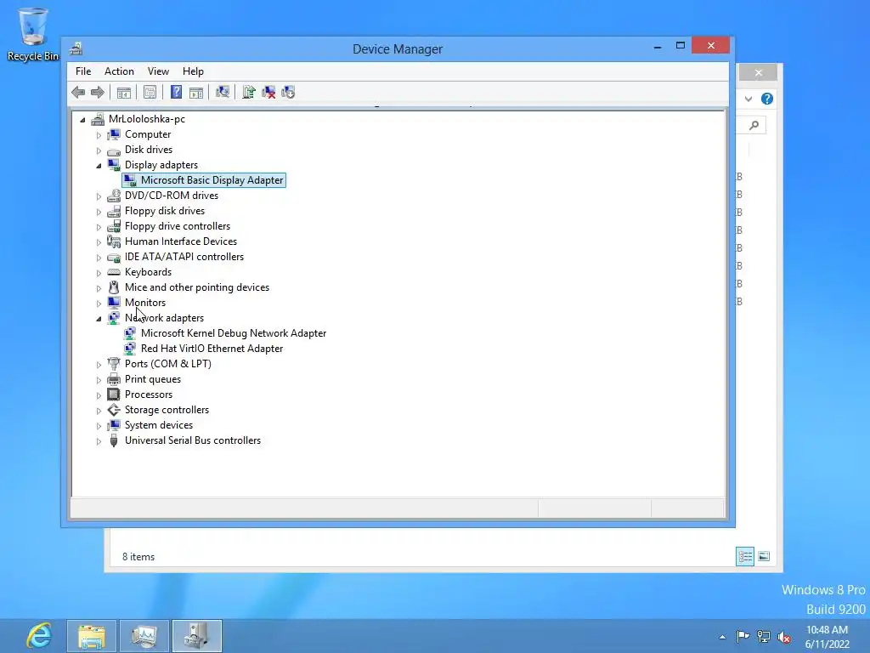Click the Forward arrow in Device Manager toolbar
This screenshot has height=653, width=870.
coord(98,92)
